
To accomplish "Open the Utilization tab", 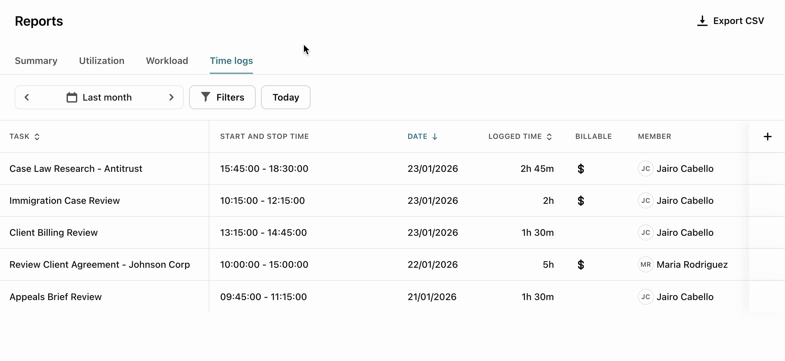I will (102, 61).
